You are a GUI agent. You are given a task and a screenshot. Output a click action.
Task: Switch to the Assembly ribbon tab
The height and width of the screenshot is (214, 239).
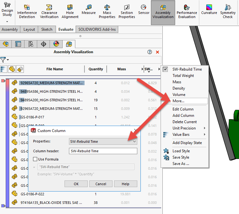10,29
